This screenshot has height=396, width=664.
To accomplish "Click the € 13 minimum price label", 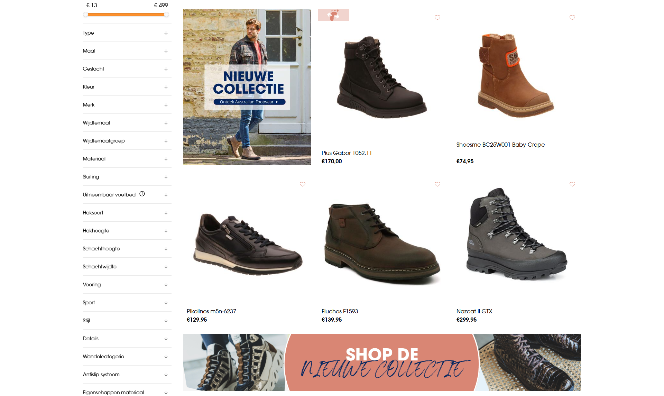I will 92,5.
